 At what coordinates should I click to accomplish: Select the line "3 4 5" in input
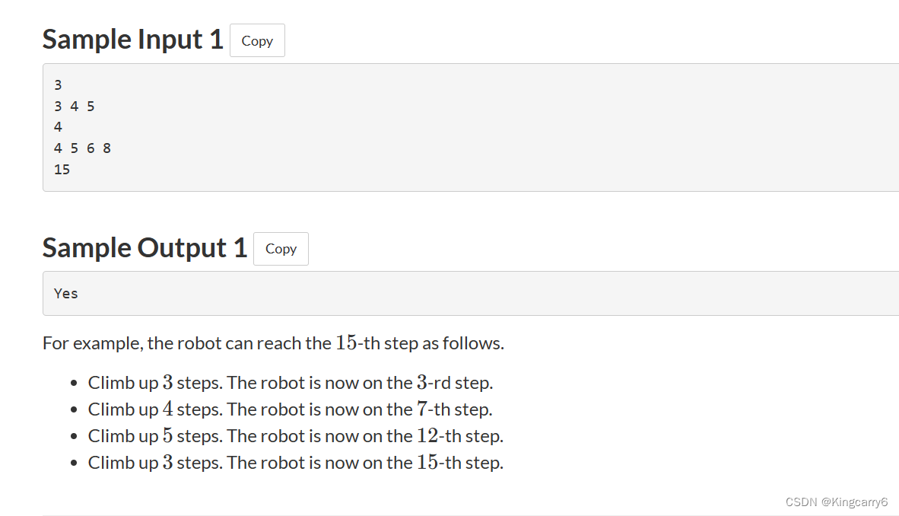tap(74, 106)
